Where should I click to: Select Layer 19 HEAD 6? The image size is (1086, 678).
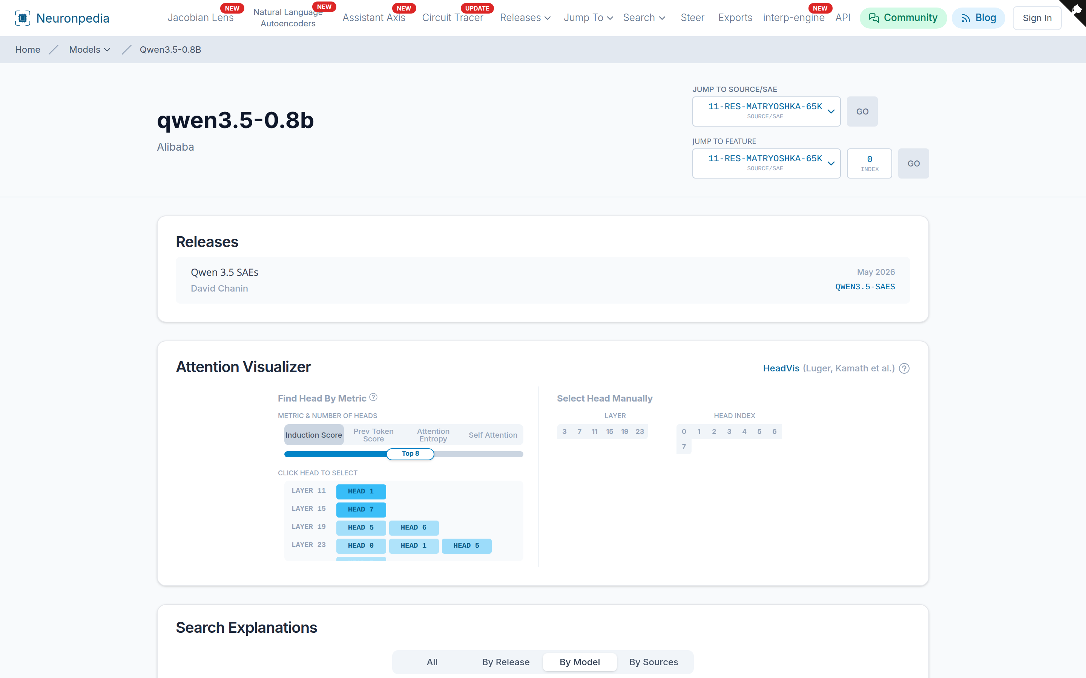pyautogui.click(x=414, y=527)
